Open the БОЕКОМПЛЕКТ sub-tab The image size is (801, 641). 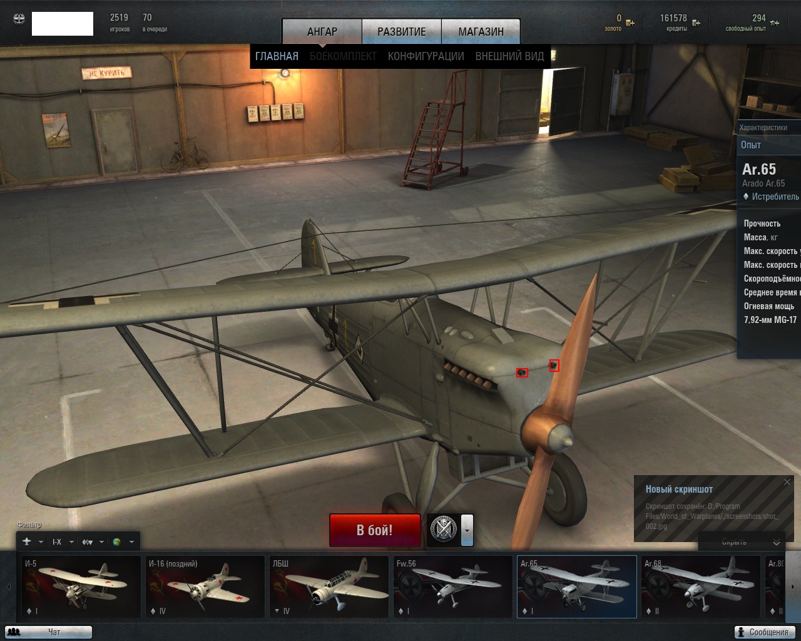coord(343,56)
